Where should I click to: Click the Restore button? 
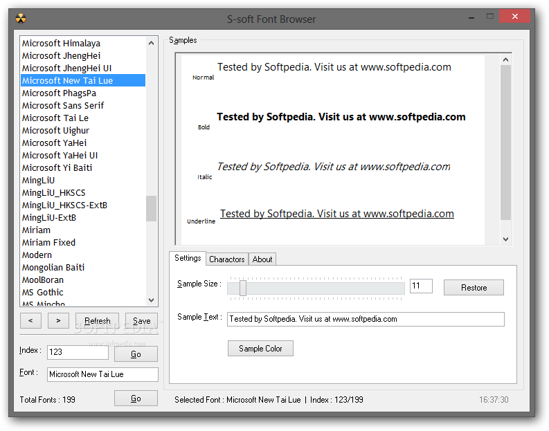pos(474,288)
